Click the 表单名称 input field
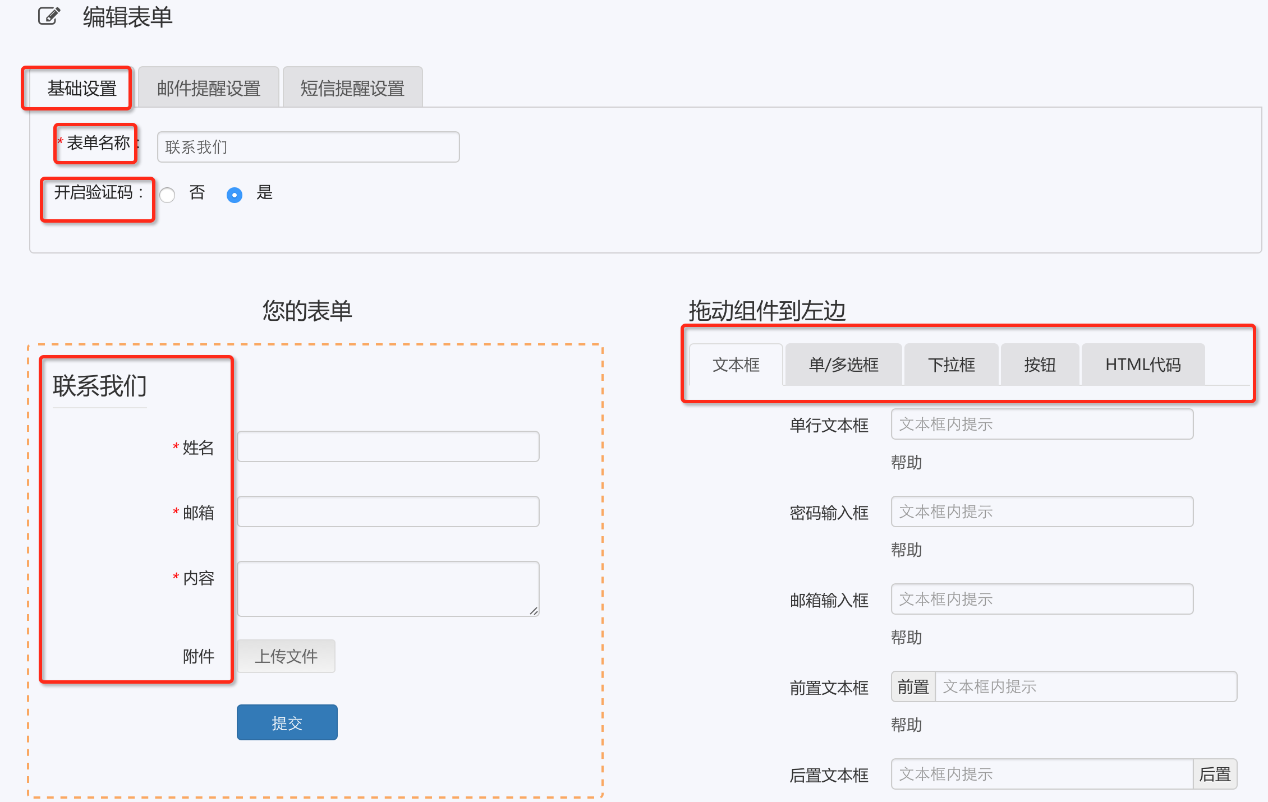1268x802 pixels. pos(308,147)
